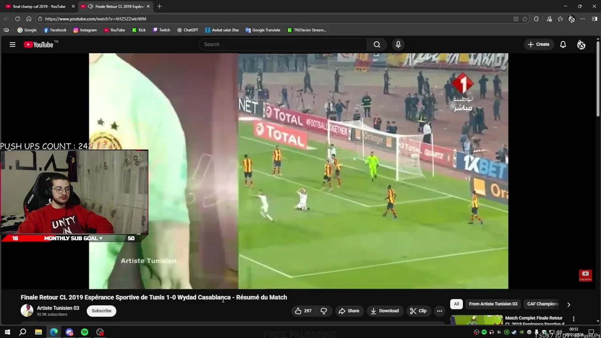Open Spotify from the taskbar
The image size is (601, 338).
[85, 332]
